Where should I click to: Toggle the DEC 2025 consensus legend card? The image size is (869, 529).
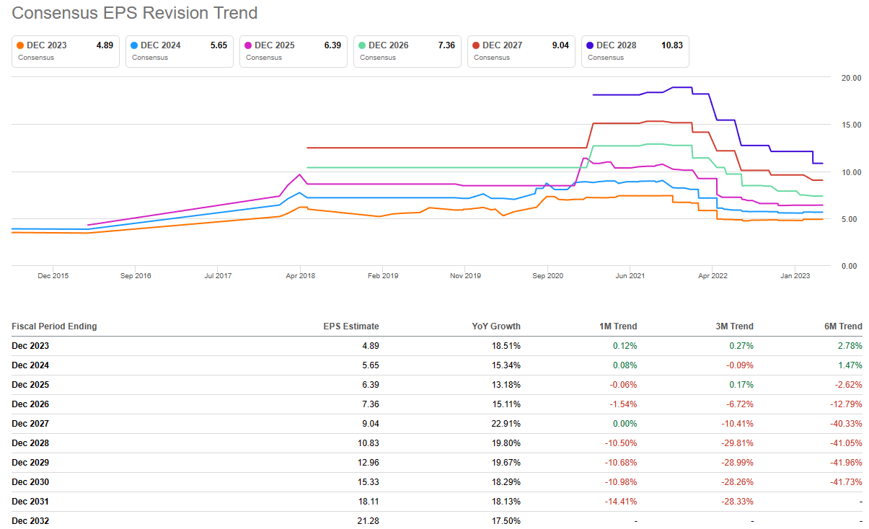click(294, 51)
